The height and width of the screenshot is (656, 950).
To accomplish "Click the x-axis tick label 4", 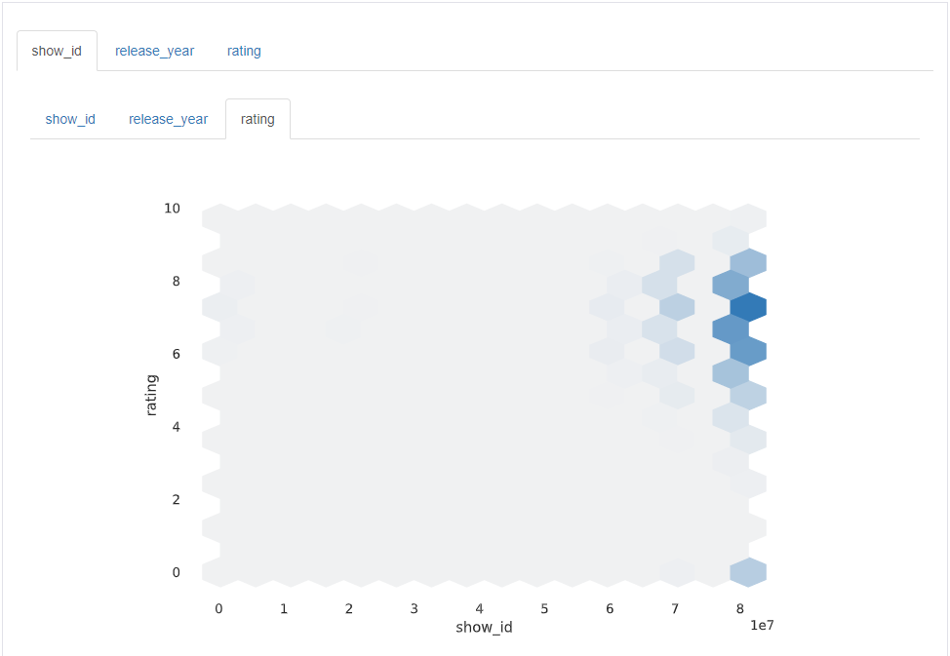I will pyautogui.click(x=479, y=608).
